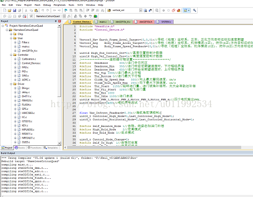Open the Books panel tab
Screen dimensions: 253x197
[20, 148]
